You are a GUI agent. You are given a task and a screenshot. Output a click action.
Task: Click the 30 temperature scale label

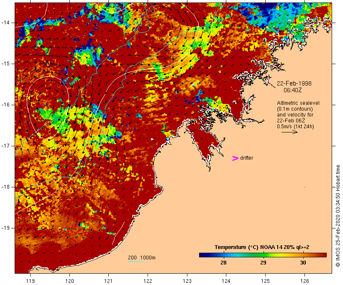303,262
